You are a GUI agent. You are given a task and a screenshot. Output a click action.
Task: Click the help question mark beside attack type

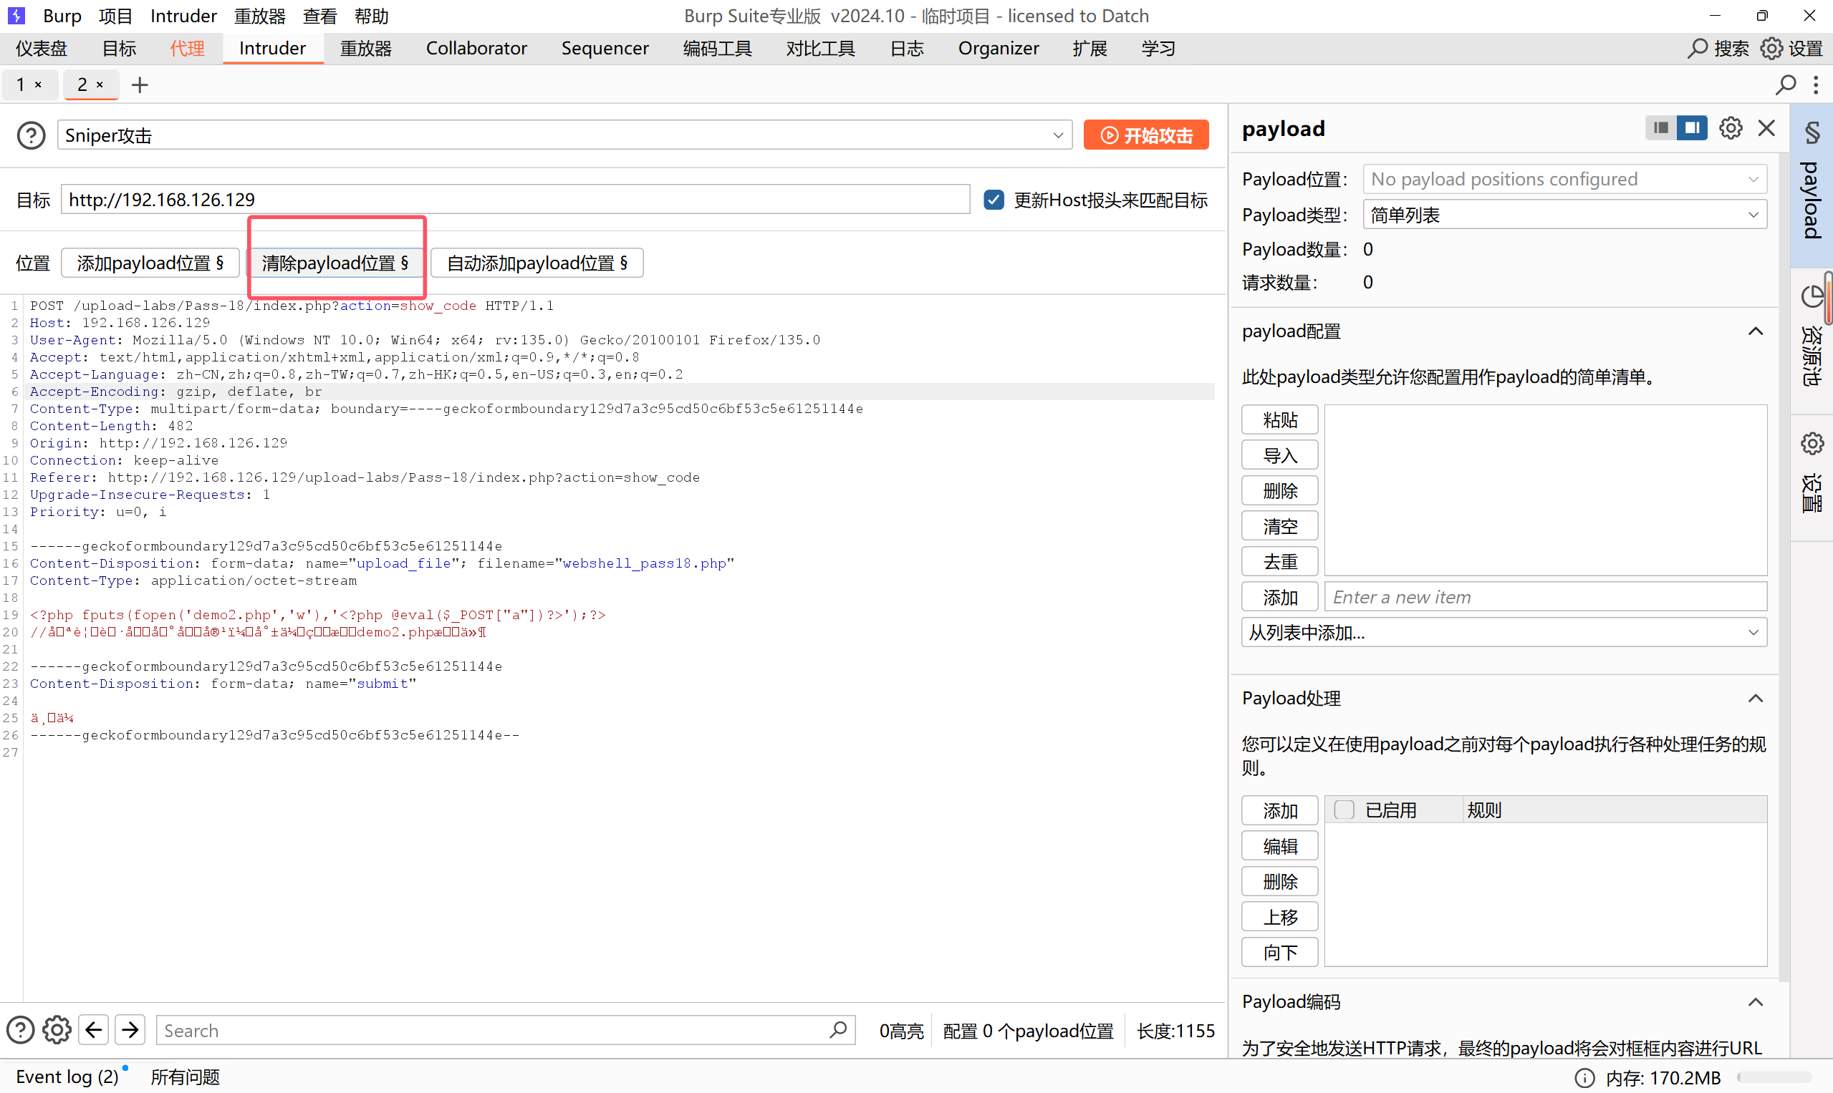click(31, 135)
